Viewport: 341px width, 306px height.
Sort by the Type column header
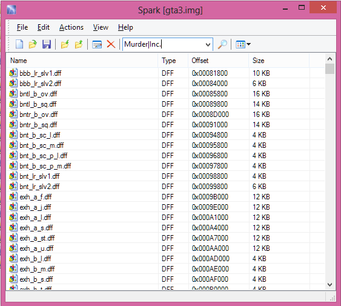(x=173, y=61)
